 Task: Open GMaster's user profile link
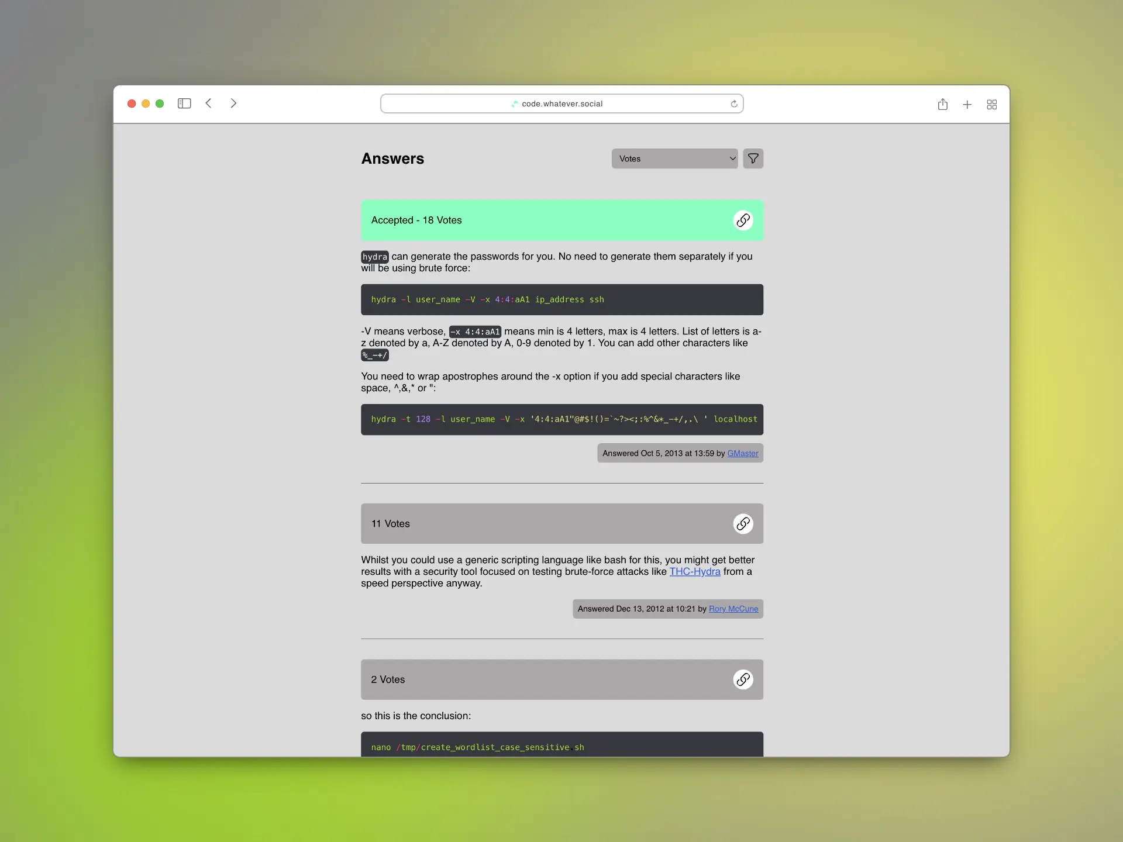pos(742,453)
